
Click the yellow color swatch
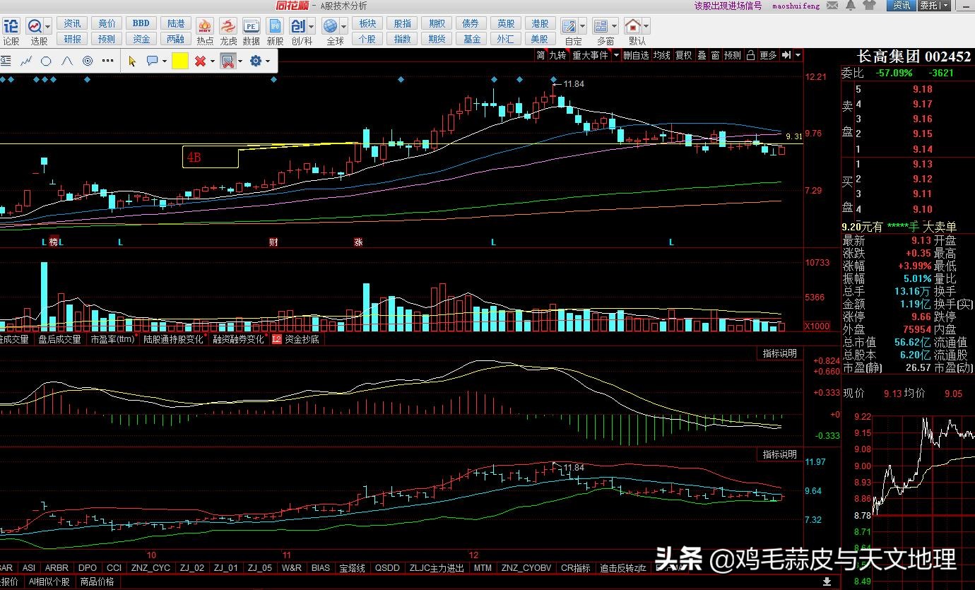tap(179, 61)
